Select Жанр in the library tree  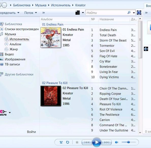click(13, 49)
